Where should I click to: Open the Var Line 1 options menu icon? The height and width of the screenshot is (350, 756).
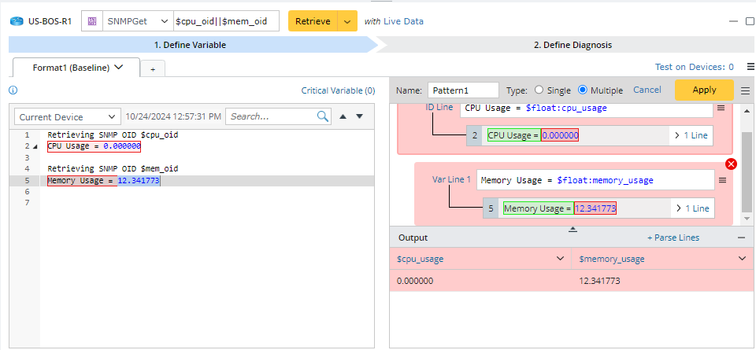[x=721, y=180]
